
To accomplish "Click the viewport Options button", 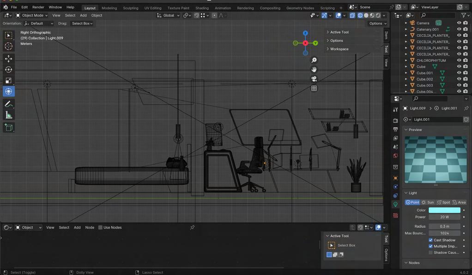I will tap(377, 23).
